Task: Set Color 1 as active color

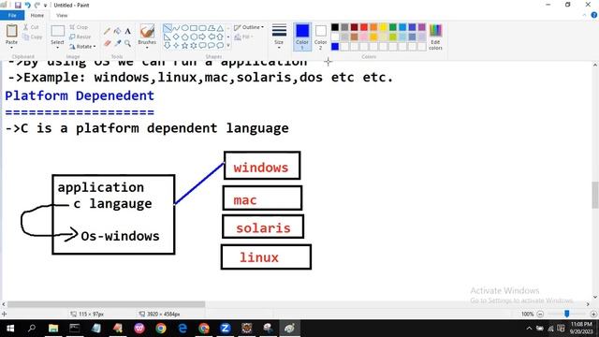Action: point(302,37)
